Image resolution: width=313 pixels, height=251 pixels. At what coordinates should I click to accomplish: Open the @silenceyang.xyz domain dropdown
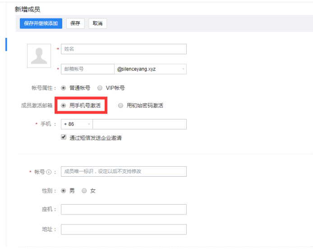point(150,69)
